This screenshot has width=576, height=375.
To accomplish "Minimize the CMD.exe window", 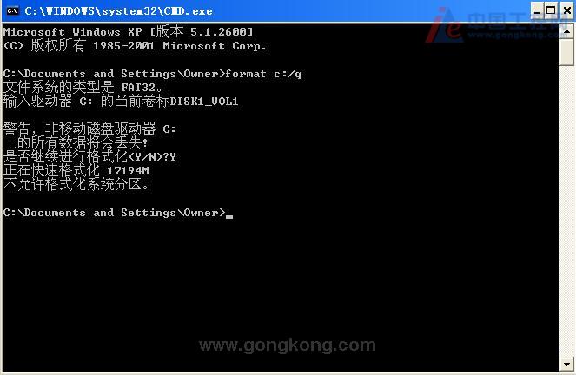I will pos(537,10).
